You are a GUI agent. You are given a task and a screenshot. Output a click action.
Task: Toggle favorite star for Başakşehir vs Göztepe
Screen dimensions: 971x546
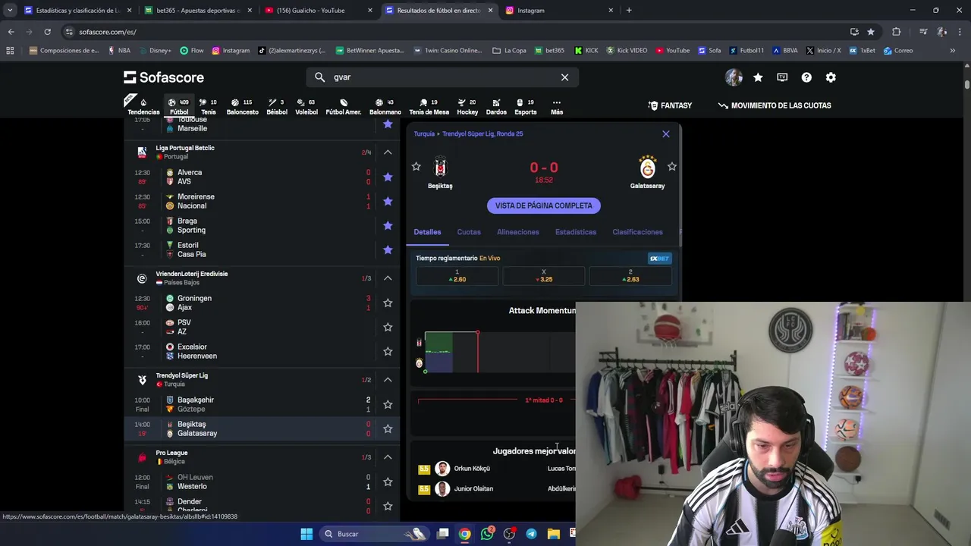click(388, 404)
